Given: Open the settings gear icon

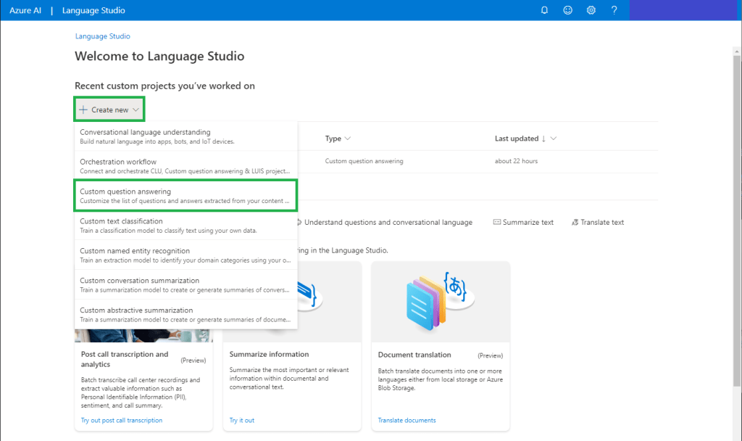Looking at the screenshot, I should (591, 10).
